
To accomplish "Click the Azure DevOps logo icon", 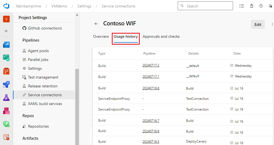I will (x=6, y=6).
